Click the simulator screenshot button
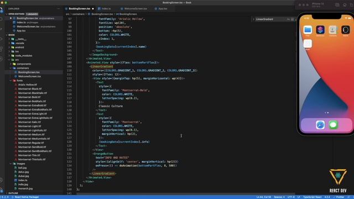Image resolution: width=354 pixels, height=199 pixels. [x=337, y=5]
